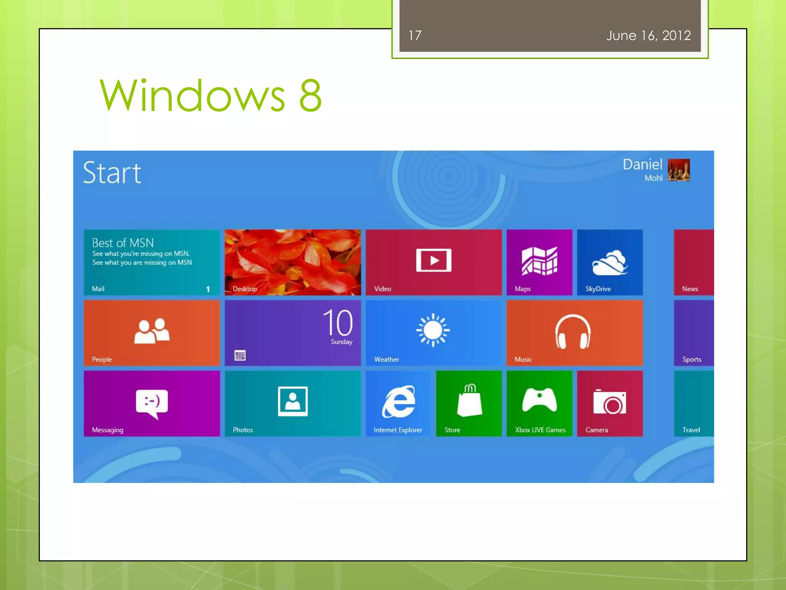Open the Photos tile

tap(292, 403)
